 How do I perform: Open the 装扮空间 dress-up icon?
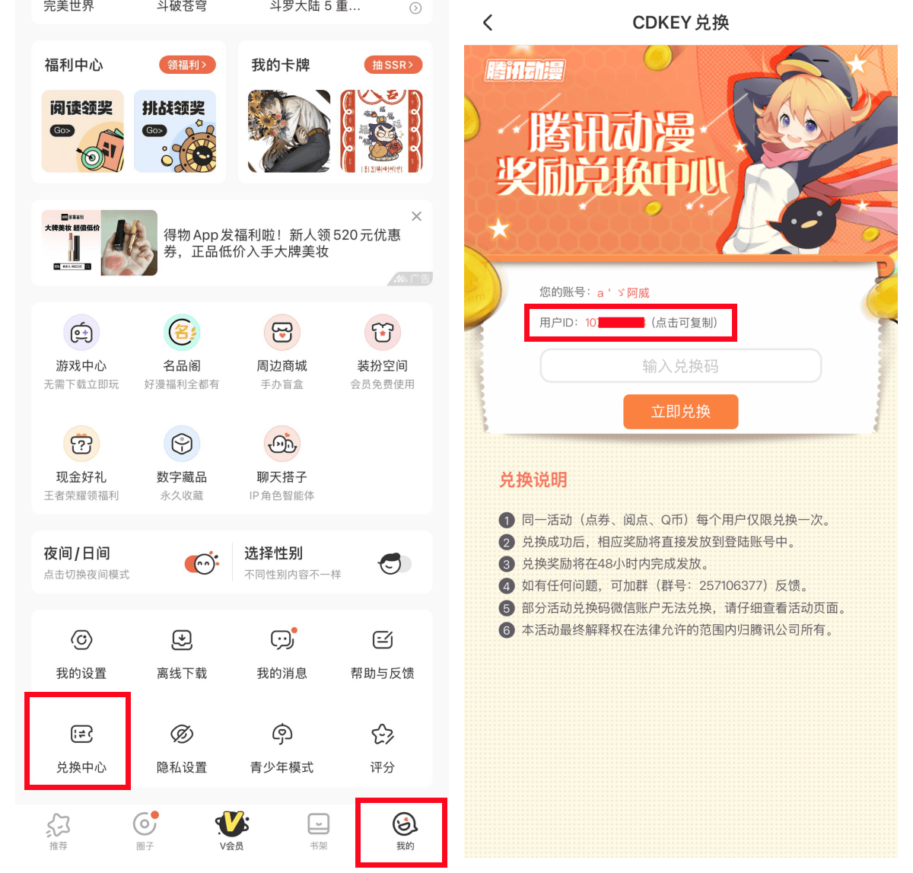pyautogui.click(x=383, y=333)
